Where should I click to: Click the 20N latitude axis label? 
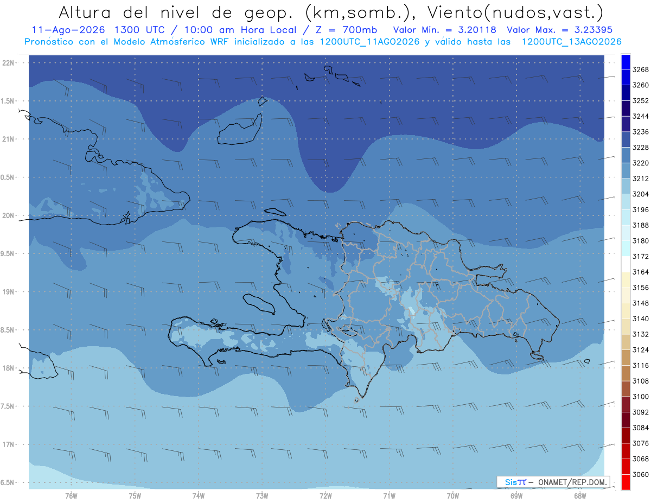pos(9,216)
